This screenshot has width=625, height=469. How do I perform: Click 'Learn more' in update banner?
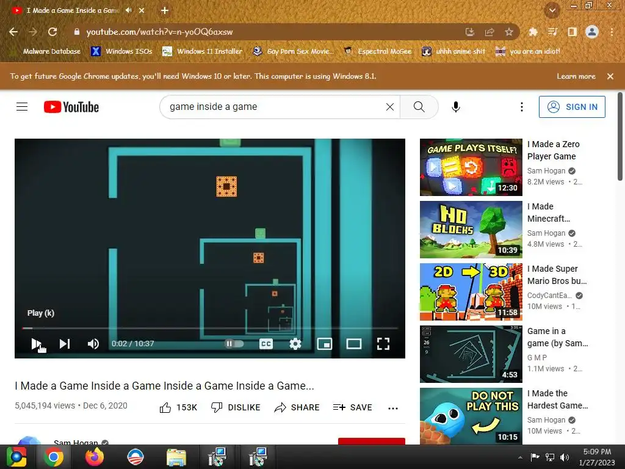pos(576,76)
